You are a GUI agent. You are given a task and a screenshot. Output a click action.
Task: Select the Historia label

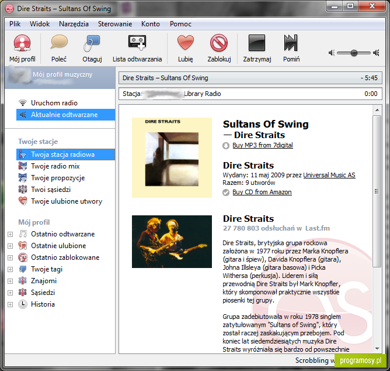tap(43, 304)
